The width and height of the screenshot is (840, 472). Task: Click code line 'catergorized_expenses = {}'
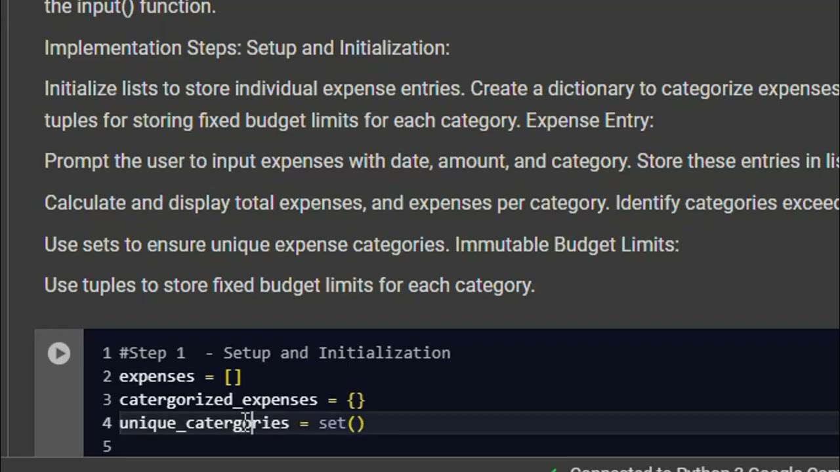point(242,399)
